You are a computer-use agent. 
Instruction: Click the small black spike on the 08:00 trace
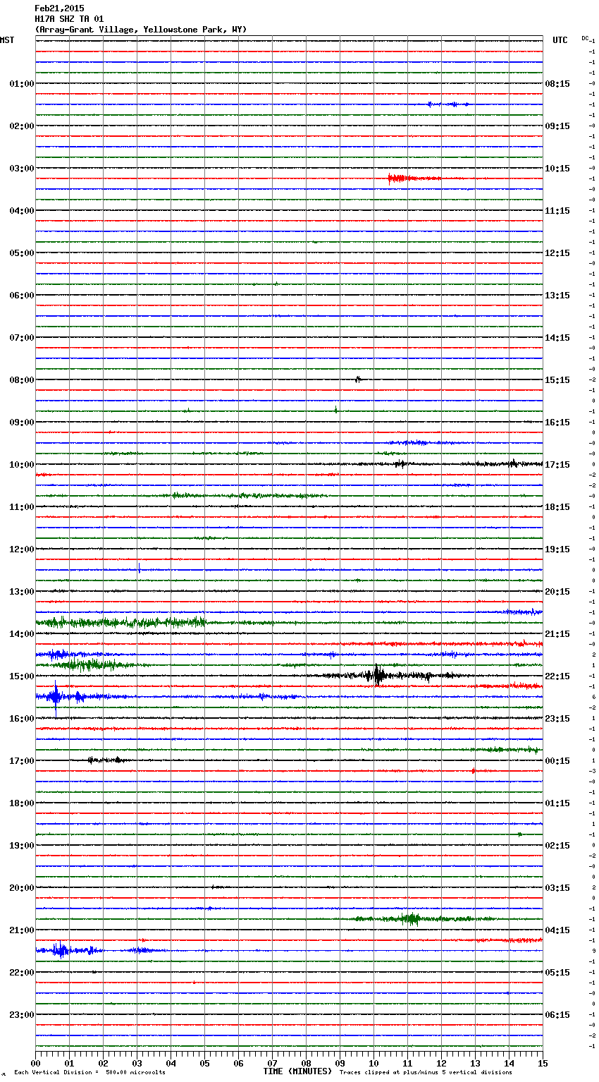tap(358, 379)
